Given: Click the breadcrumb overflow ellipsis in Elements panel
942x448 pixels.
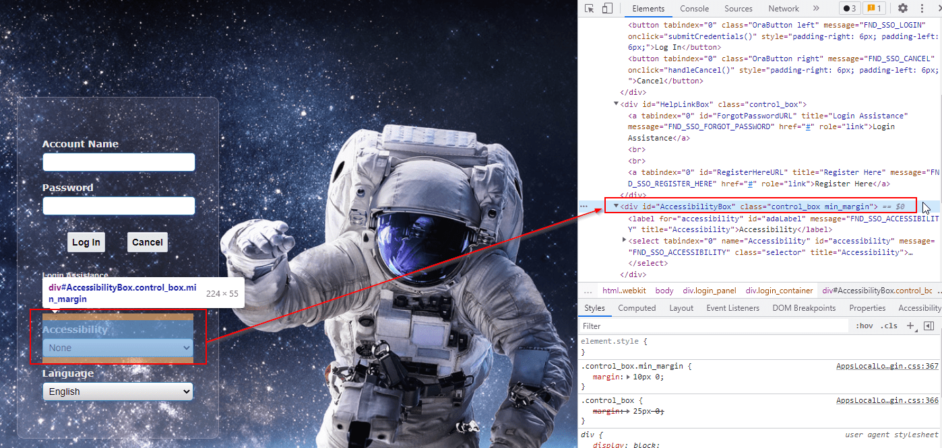Looking at the screenshot, I should 588,290.
